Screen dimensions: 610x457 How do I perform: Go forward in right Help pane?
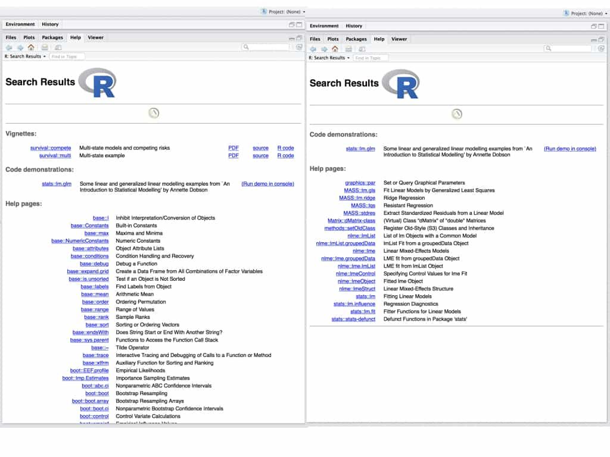324,49
